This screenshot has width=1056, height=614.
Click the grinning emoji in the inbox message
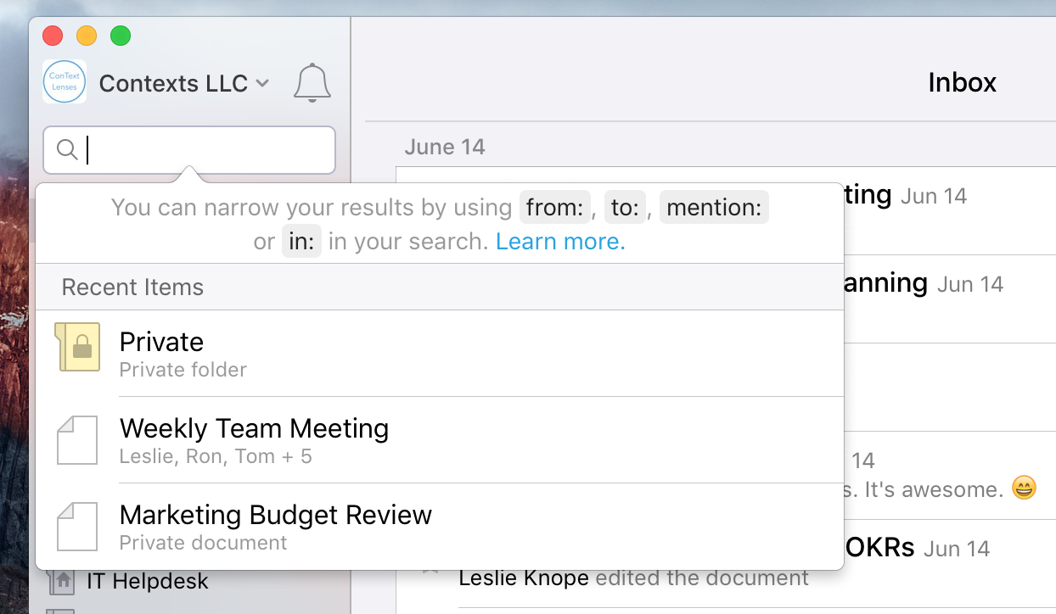[1025, 488]
